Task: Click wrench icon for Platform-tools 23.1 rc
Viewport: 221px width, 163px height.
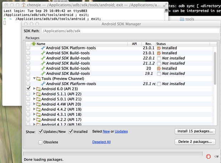Action: (43, 84)
